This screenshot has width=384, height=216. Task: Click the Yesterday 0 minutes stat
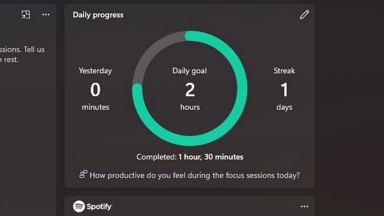95,89
